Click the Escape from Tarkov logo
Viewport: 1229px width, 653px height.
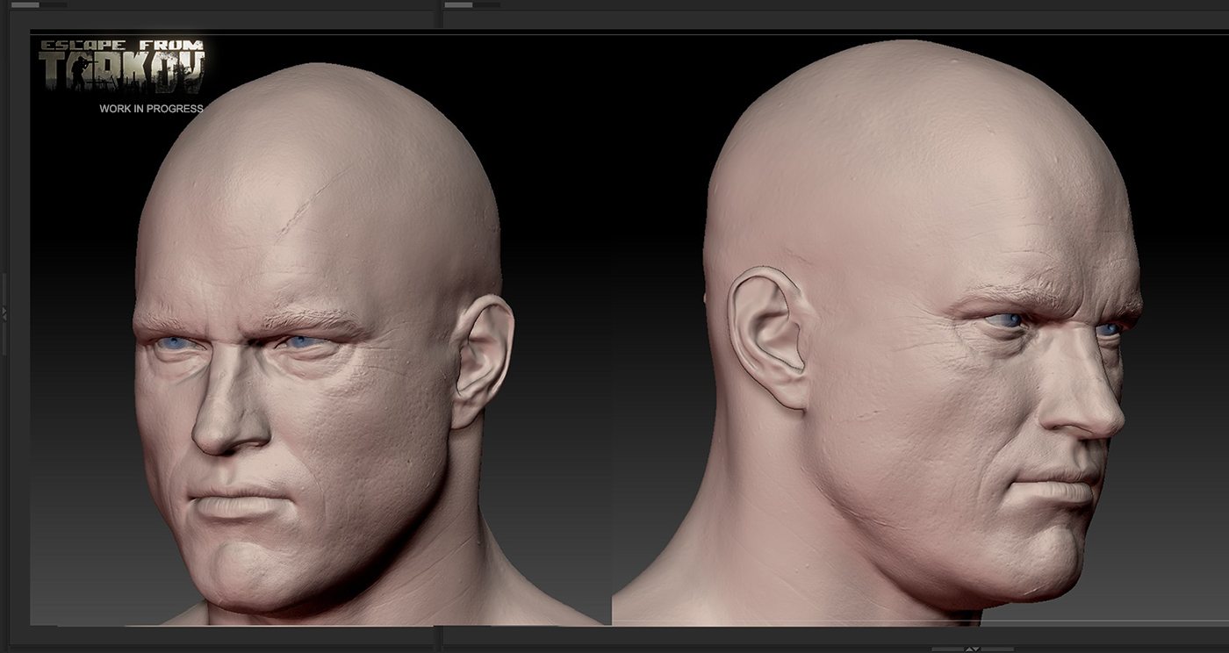[x=121, y=67]
